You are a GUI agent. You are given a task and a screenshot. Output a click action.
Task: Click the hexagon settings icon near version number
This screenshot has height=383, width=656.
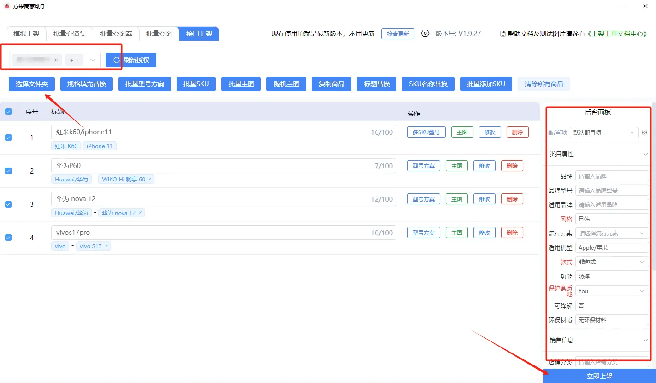point(425,34)
